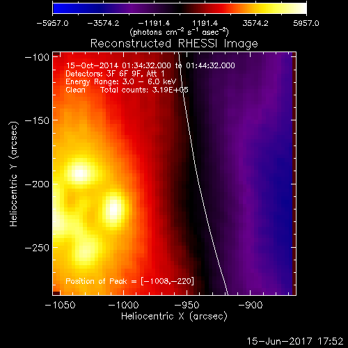Image resolution: width=348 pixels, height=348 pixels.
Task: Click the Y-axis tick label -250
Action: pyautogui.click(x=37, y=248)
